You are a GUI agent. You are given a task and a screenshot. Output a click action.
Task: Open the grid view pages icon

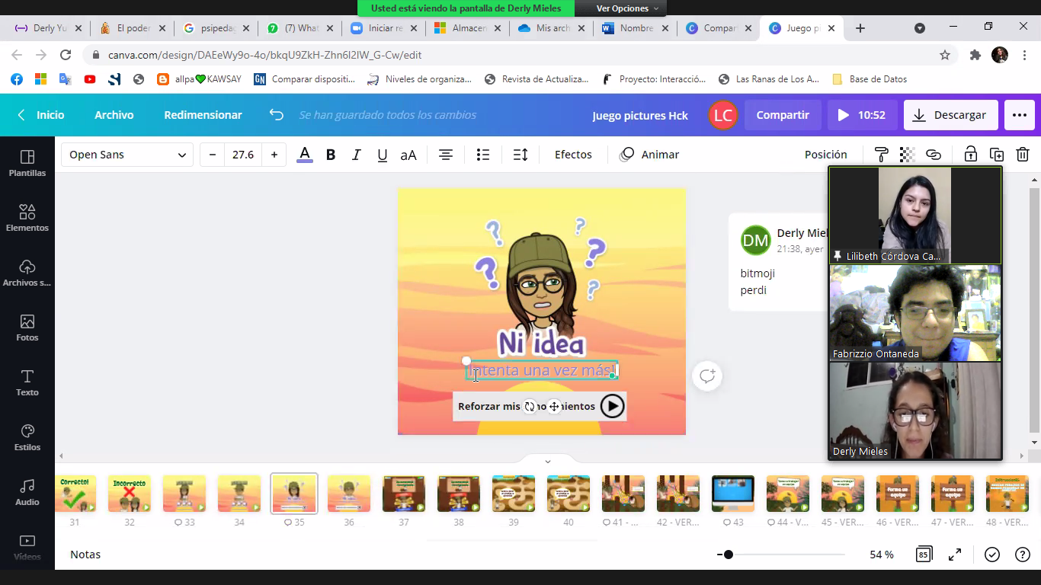click(924, 555)
